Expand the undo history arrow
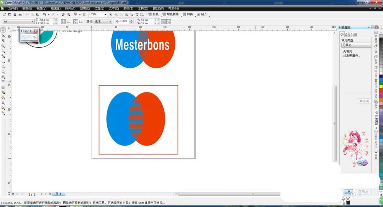Viewport: 383px width, 207px height. coord(49,15)
